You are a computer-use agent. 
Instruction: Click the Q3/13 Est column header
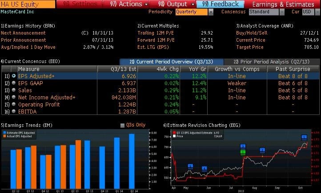(117, 69)
